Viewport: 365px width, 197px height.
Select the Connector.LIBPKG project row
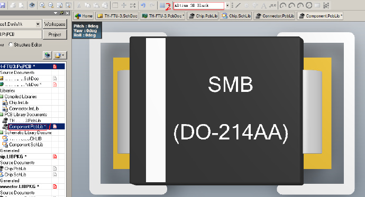pos(32,186)
